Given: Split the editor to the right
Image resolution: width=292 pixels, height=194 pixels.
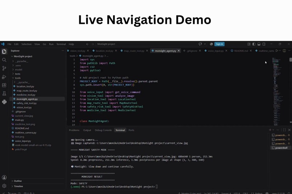Looking at the screenshot, I should coord(284,51).
